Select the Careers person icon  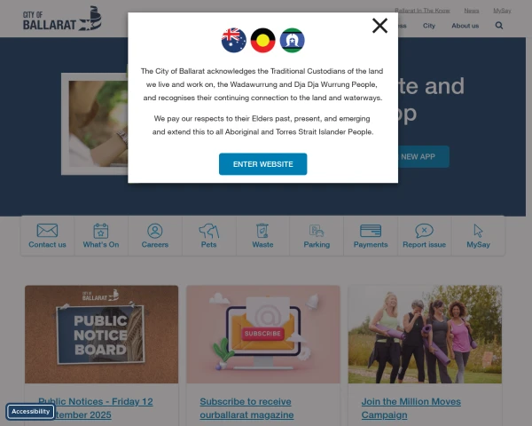tap(154, 231)
